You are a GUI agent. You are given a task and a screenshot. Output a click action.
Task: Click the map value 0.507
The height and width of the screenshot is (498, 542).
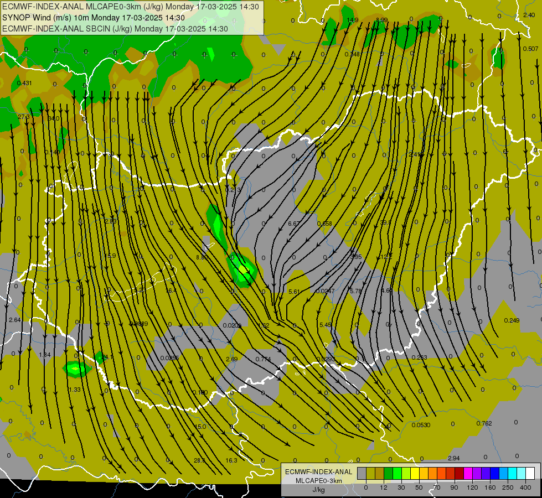pos(530,49)
